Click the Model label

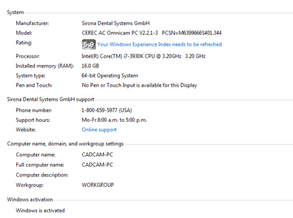pos(24,33)
